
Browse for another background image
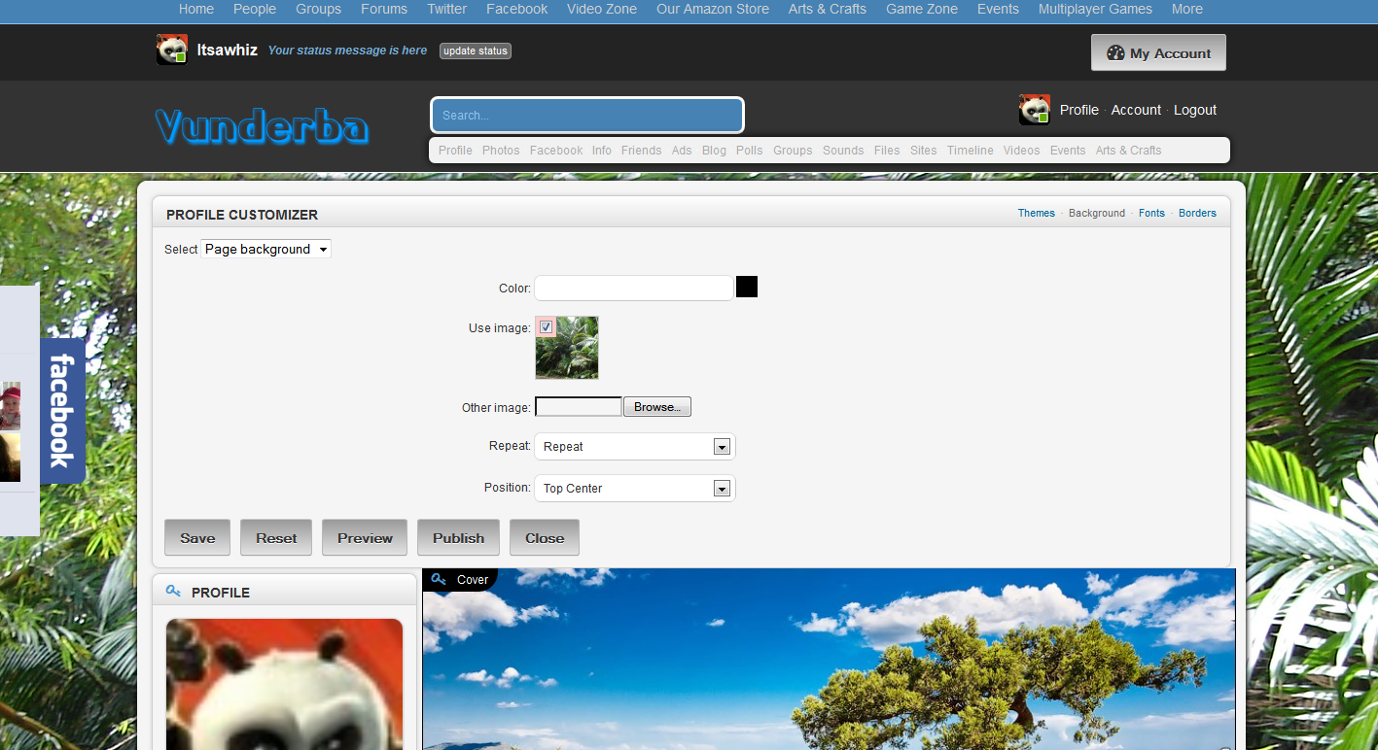click(657, 407)
